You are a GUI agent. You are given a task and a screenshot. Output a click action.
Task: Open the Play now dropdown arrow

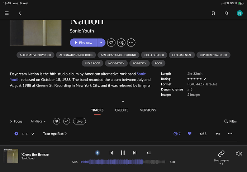[x=101, y=43]
